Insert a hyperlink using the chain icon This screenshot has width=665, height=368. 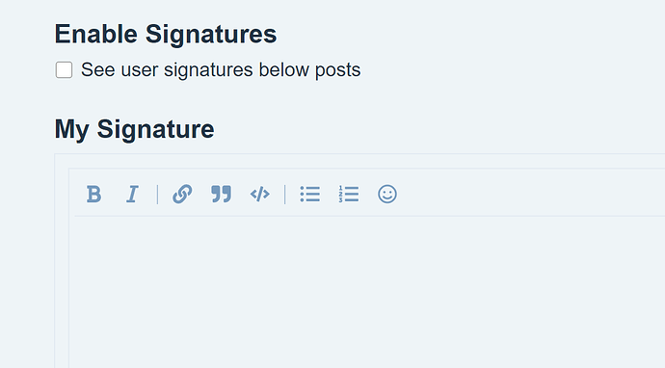pyautogui.click(x=182, y=195)
